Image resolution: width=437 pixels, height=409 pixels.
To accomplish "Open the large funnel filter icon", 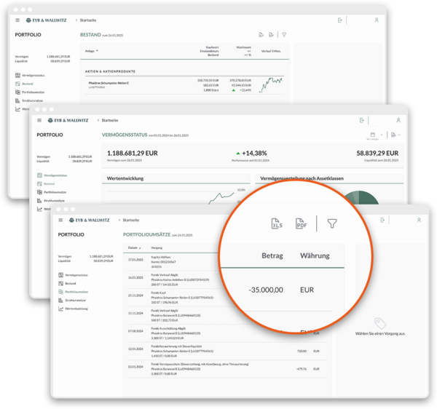I will coord(332,224).
